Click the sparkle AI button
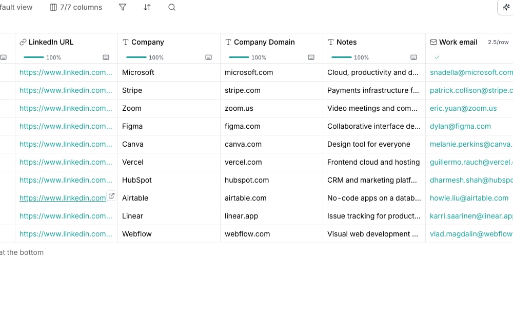Screen dimensions: 513x318 point(506,7)
